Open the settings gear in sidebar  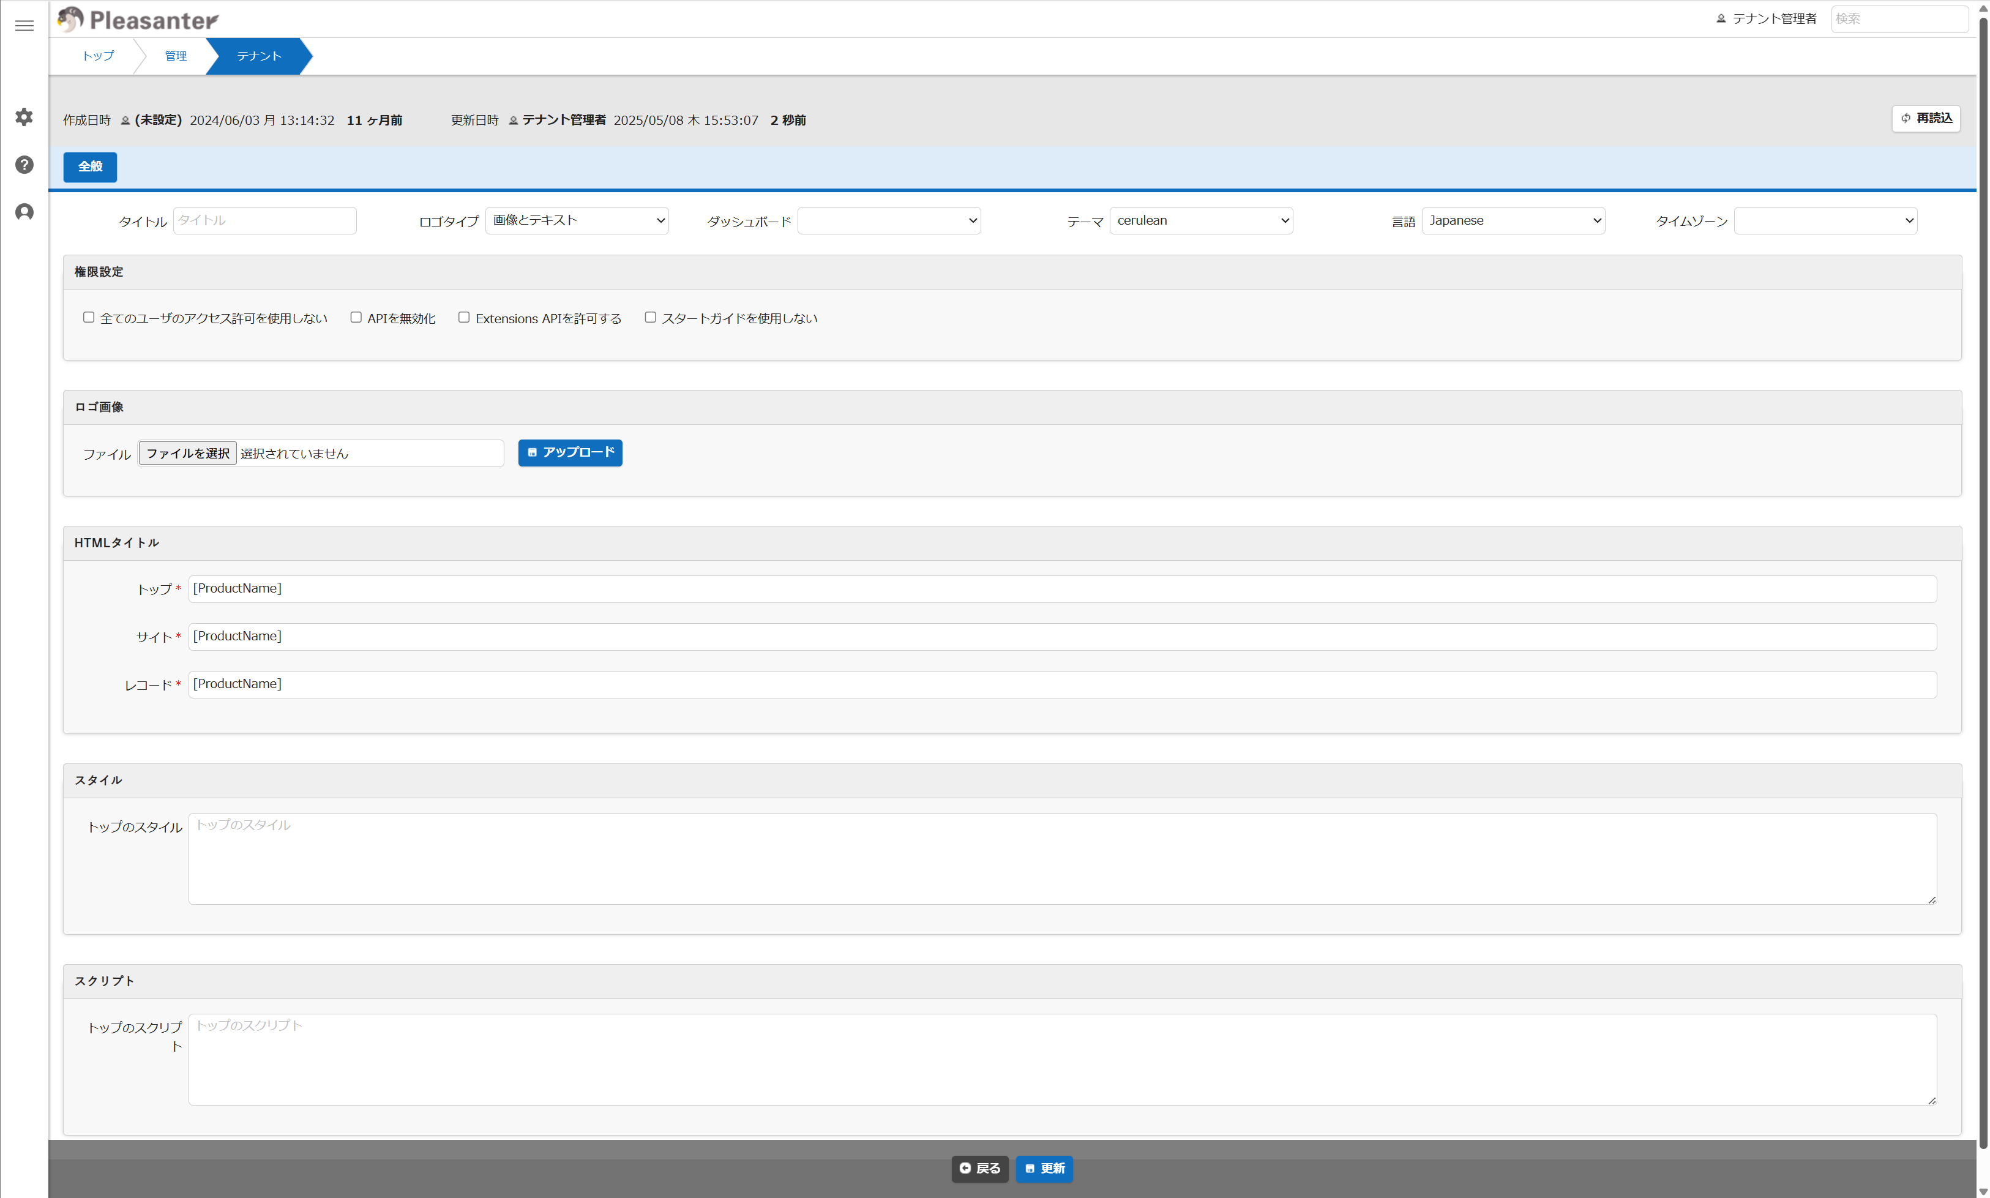point(24,117)
